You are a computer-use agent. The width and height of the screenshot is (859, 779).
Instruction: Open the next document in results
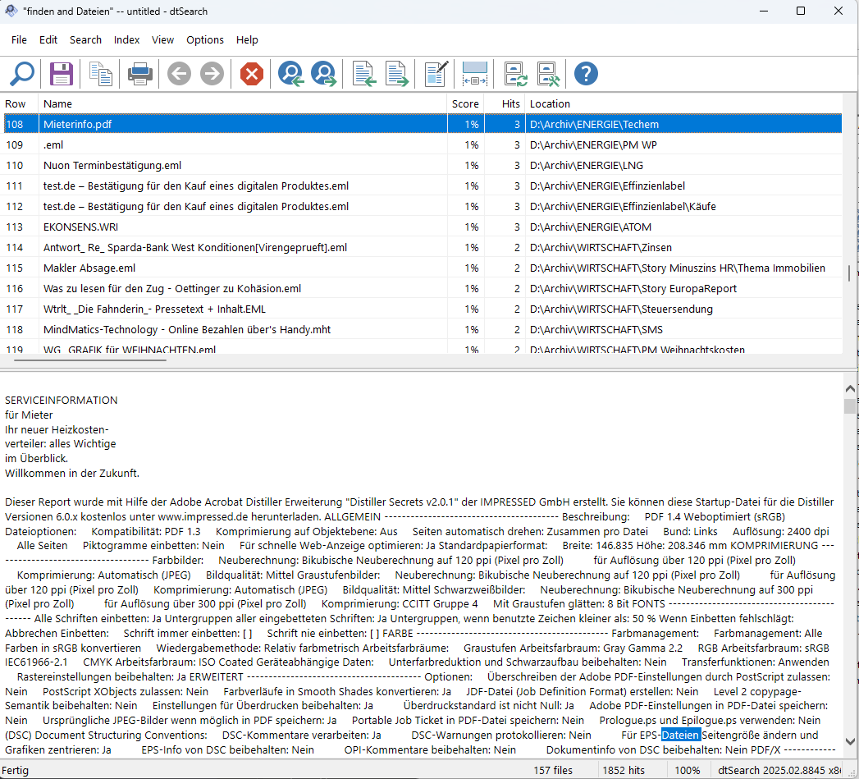[397, 74]
